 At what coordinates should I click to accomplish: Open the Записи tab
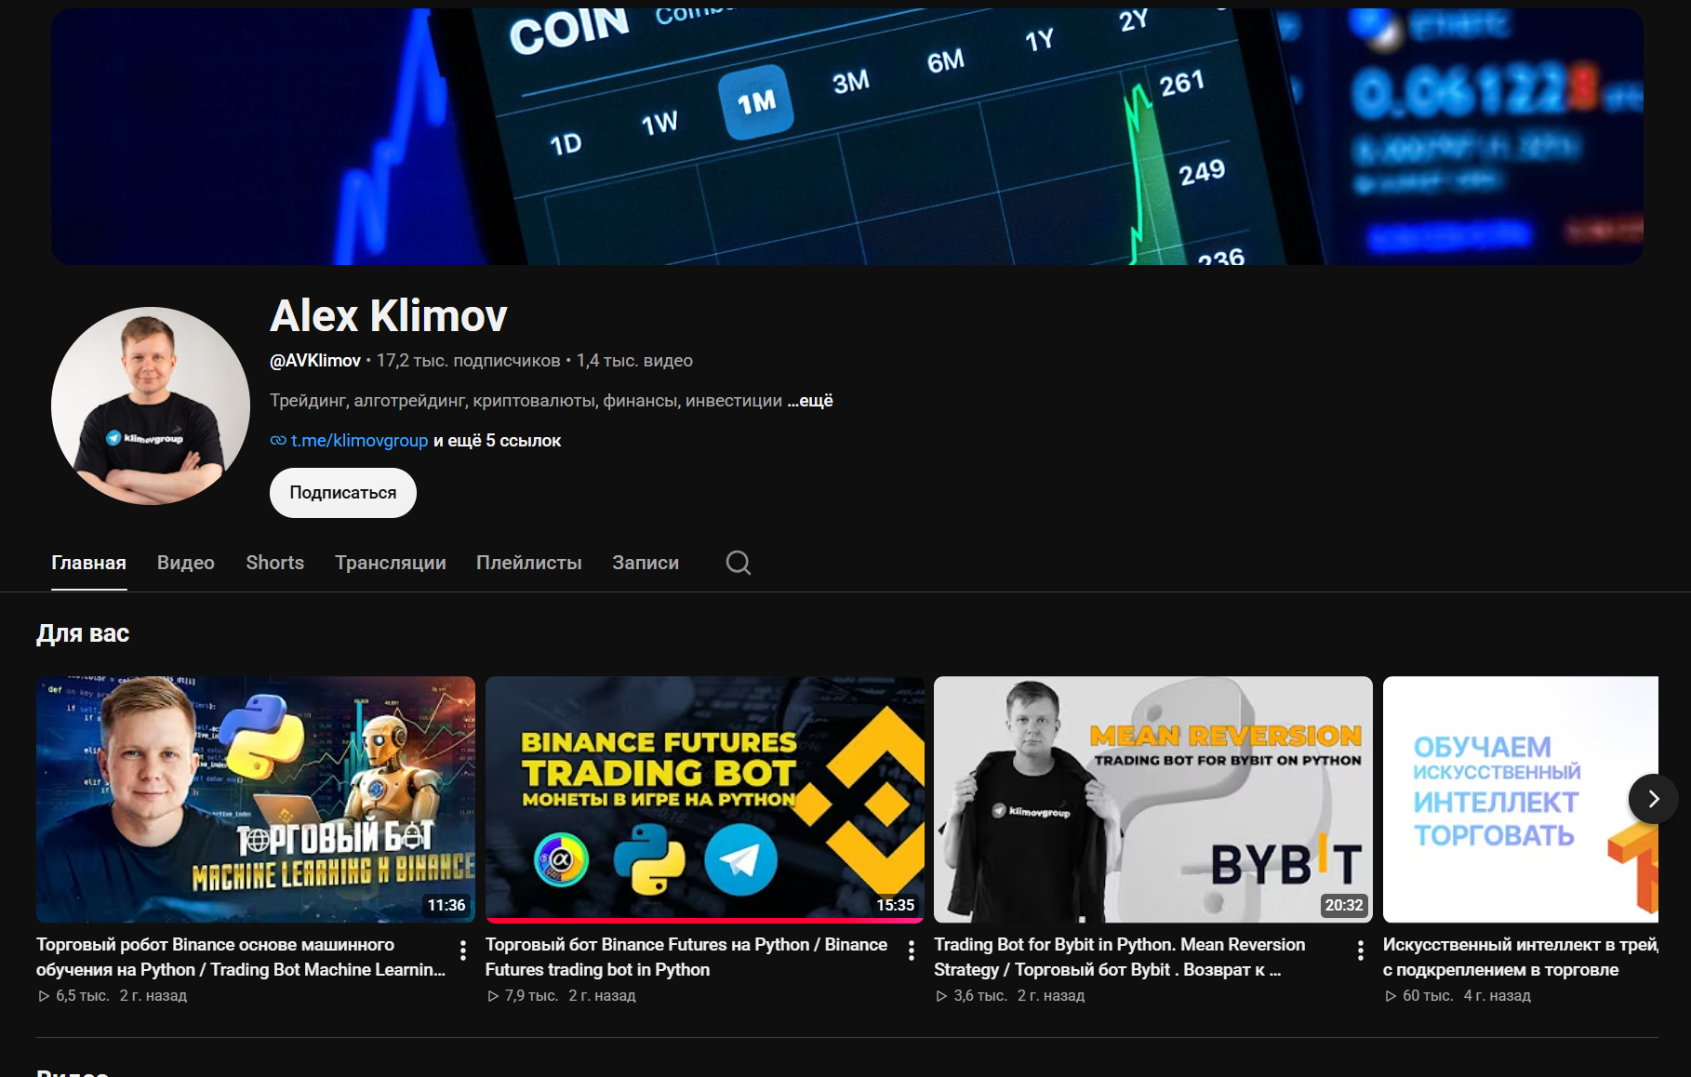coord(646,563)
